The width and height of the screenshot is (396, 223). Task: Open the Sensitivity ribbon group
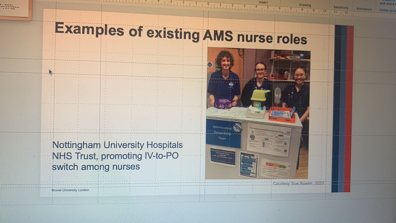[x=341, y=7]
